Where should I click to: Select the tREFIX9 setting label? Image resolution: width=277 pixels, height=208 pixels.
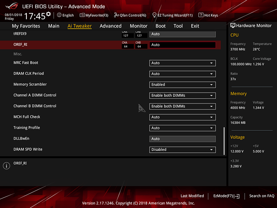(x=20, y=34)
